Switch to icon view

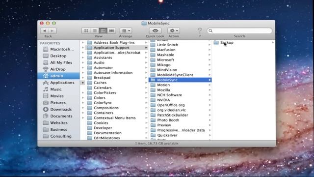(x=86, y=30)
